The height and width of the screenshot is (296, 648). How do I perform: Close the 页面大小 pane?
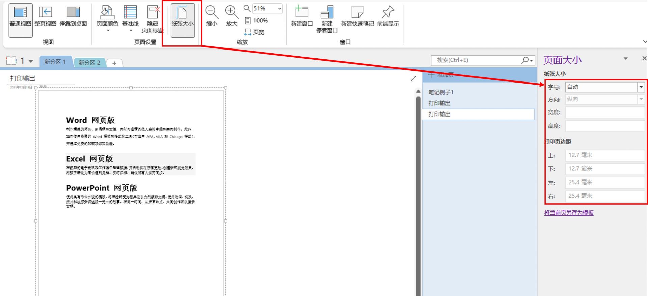(x=644, y=58)
